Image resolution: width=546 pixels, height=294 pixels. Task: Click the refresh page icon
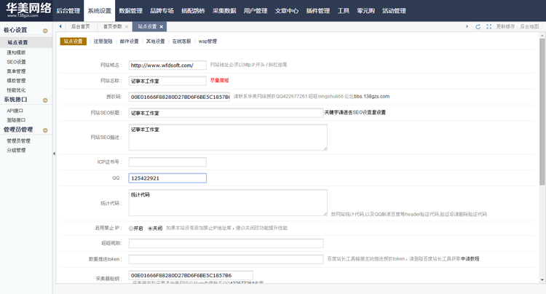(x=478, y=26)
